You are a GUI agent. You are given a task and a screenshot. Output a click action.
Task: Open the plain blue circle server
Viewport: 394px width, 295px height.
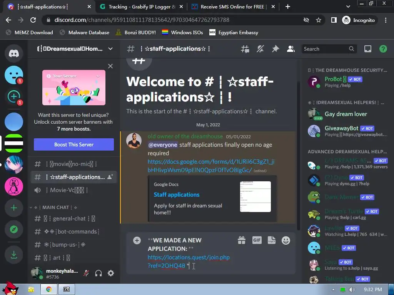click(14, 122)
